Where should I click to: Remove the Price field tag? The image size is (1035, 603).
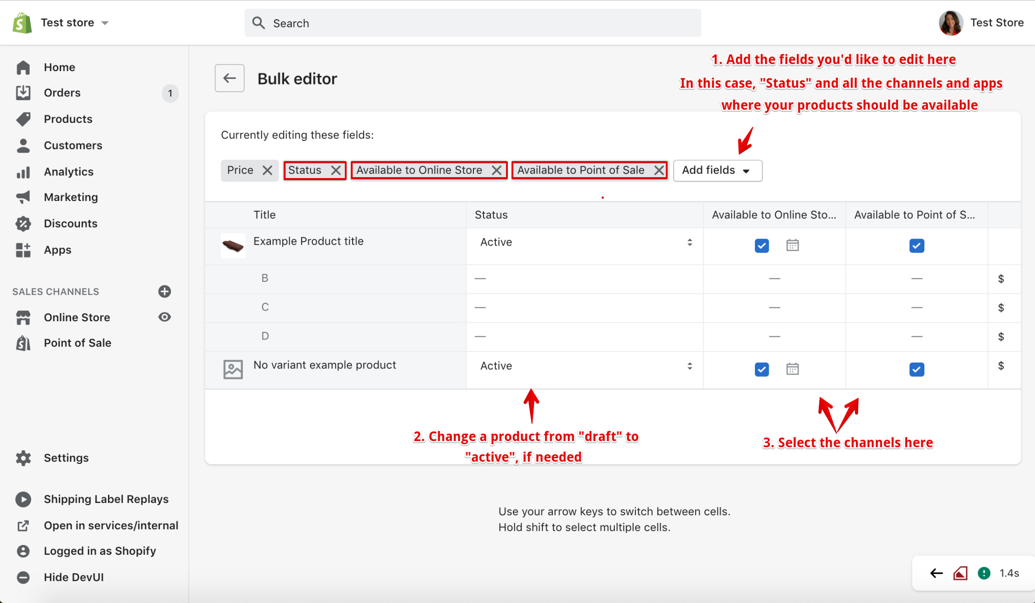tap(267, 170)
